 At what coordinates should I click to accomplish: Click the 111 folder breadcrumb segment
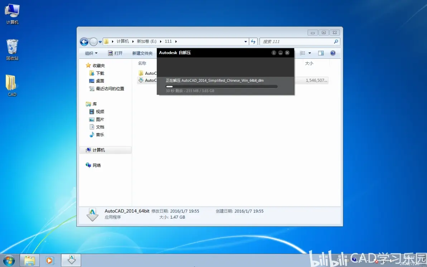pyautogui.click(x=168, y=42)
